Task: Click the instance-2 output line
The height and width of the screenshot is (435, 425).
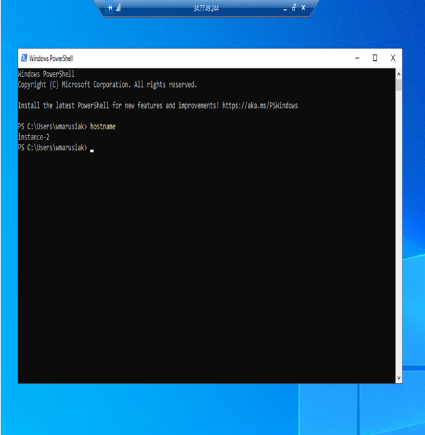Action: [34, 137]
